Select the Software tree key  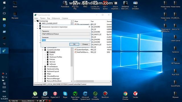pyautogui.click(x=53, y=64)
